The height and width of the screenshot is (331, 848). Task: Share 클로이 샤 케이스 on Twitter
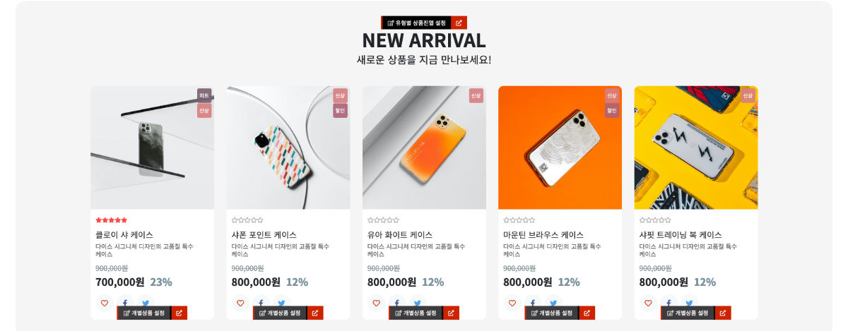click(x=145, y=303)
